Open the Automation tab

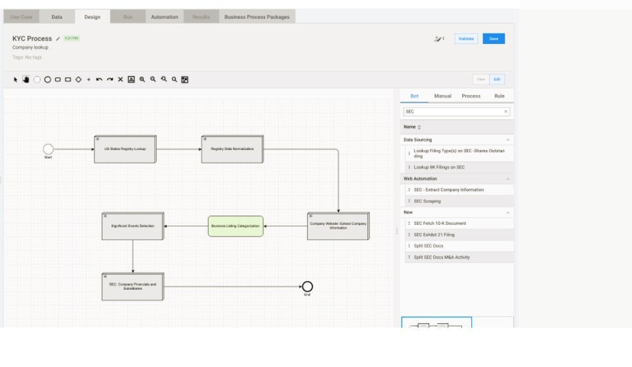click(164, 17)
